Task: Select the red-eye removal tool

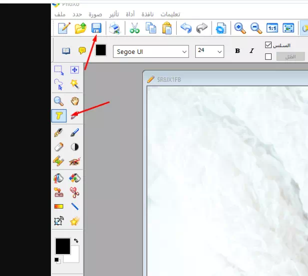Action: click(x=75, y=162)
